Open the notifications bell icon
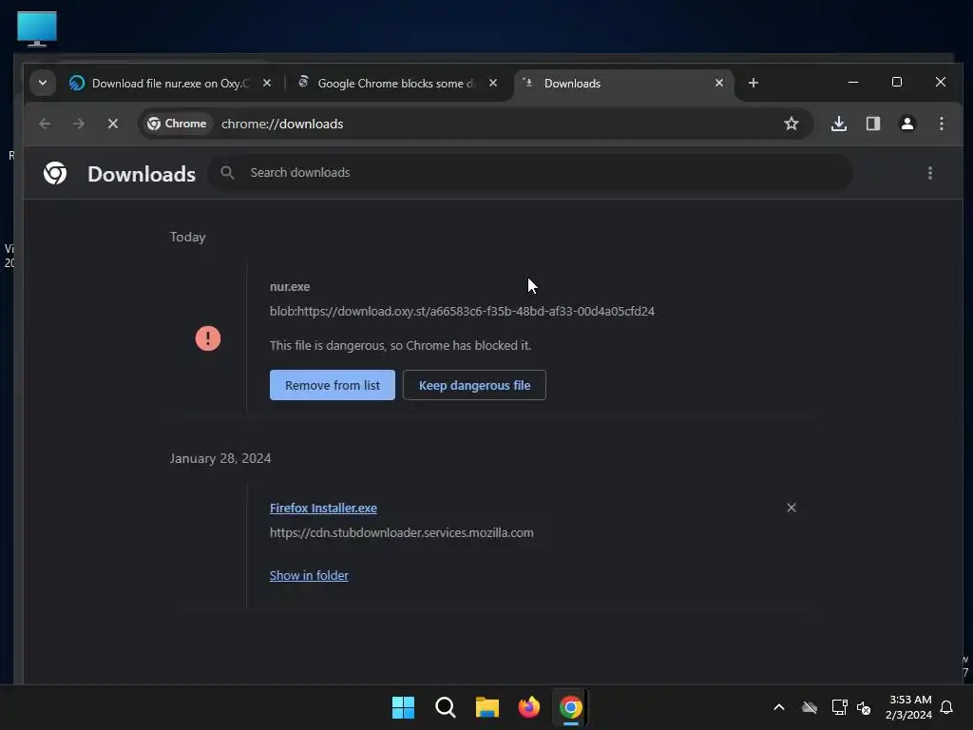 point(947,707)
